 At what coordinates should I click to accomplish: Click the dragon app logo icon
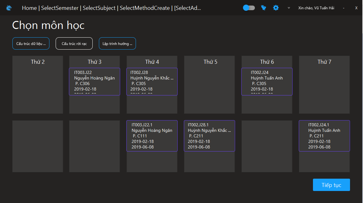coord(9,8)
